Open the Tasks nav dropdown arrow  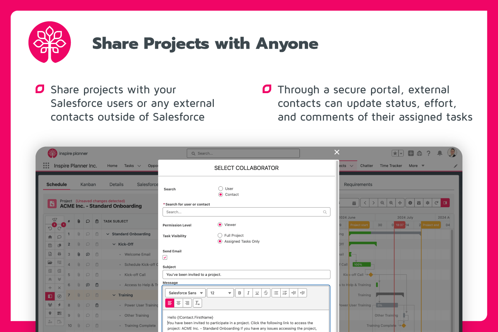(x=139, y=166)
